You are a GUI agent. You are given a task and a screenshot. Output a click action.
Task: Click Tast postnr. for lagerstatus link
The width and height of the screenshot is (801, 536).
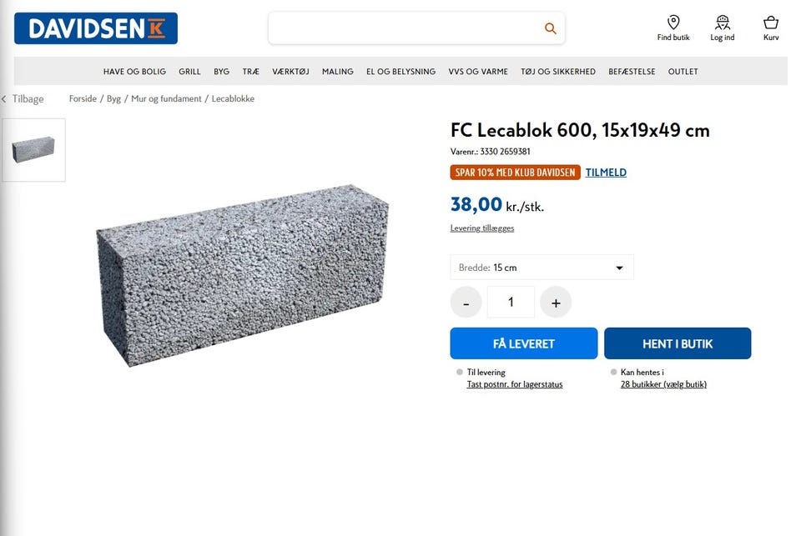click(x=515, y=384)
